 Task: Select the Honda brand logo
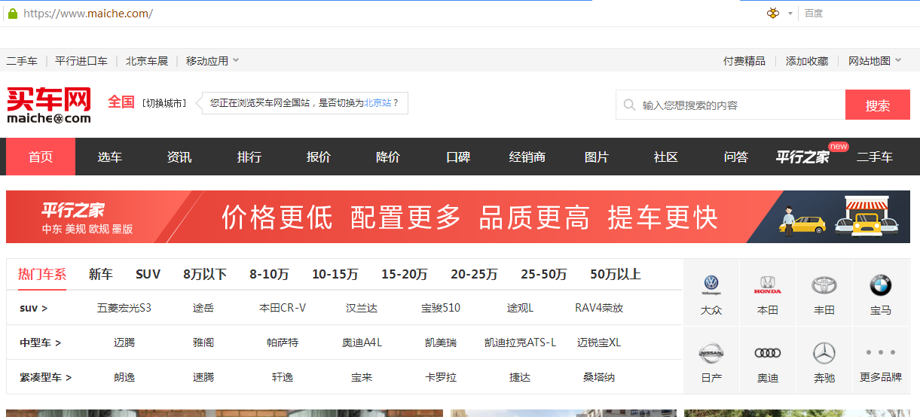pyautogui.click(x=768, y=285)
